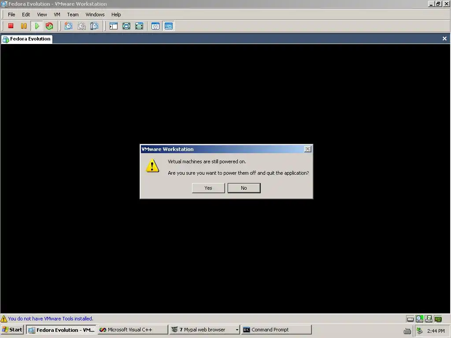Click the red Power Off toolbar button
The width and height of the screenshot is (451, 338).
click(11, 26)
